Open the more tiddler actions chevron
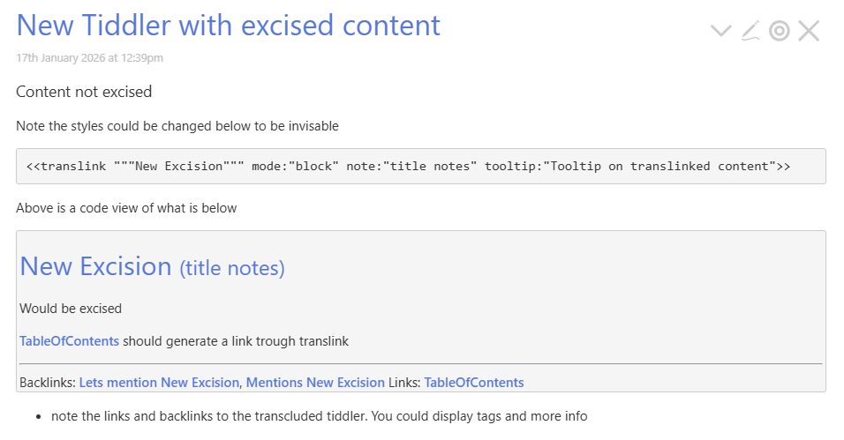 [721, 32]
